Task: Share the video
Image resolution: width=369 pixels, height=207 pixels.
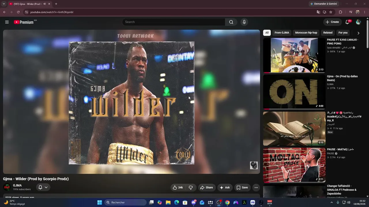Action: pos(206,187)
